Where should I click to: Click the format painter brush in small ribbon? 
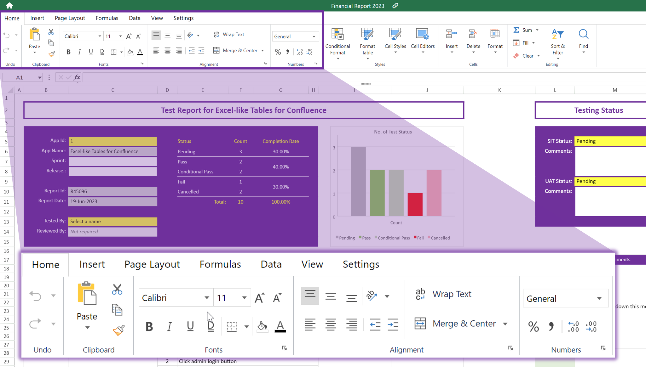pos(52,54)
